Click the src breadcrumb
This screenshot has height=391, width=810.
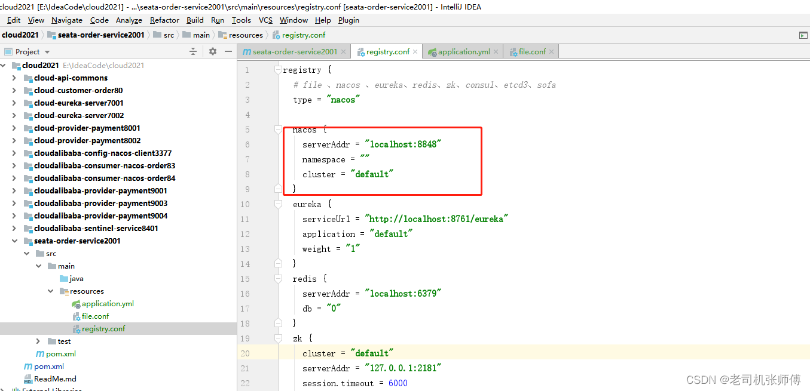point(164,35)
